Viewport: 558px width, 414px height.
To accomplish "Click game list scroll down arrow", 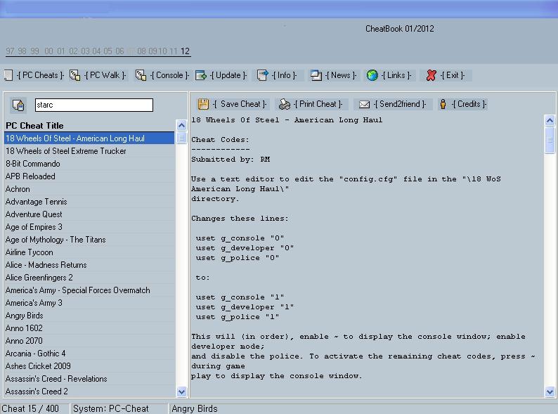I will [x=181, y=392].
